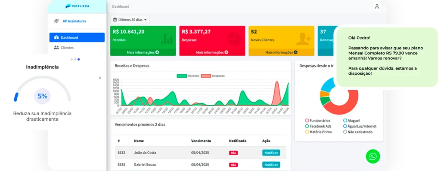Toggle Funcionários in donut legend

[x=317, y=120]
